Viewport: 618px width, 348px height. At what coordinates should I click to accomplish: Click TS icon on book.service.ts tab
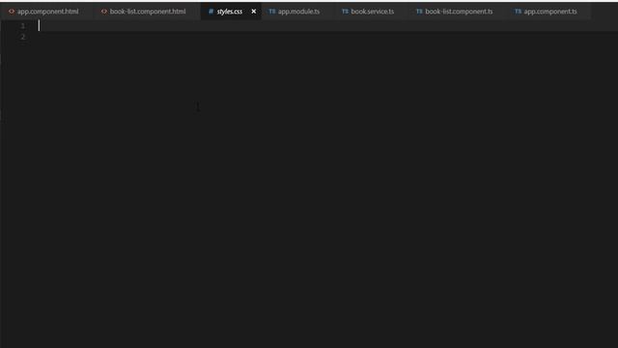click(x=345, y=12)
